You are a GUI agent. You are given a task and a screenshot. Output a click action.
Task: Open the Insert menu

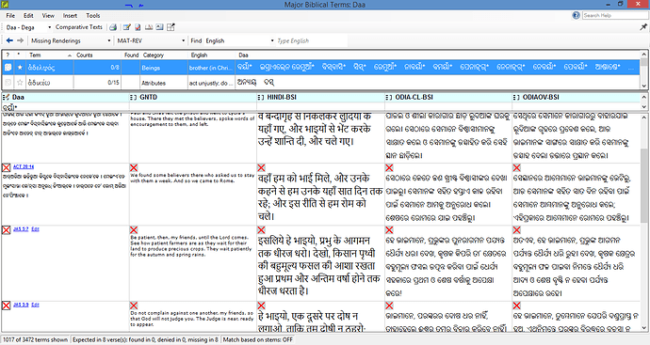pos(70,15)
